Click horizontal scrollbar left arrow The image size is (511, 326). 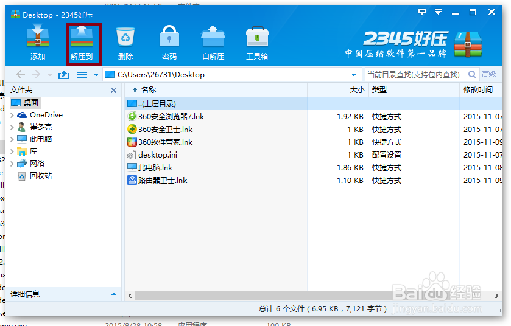pyautogui.click(x=130, y=296)
